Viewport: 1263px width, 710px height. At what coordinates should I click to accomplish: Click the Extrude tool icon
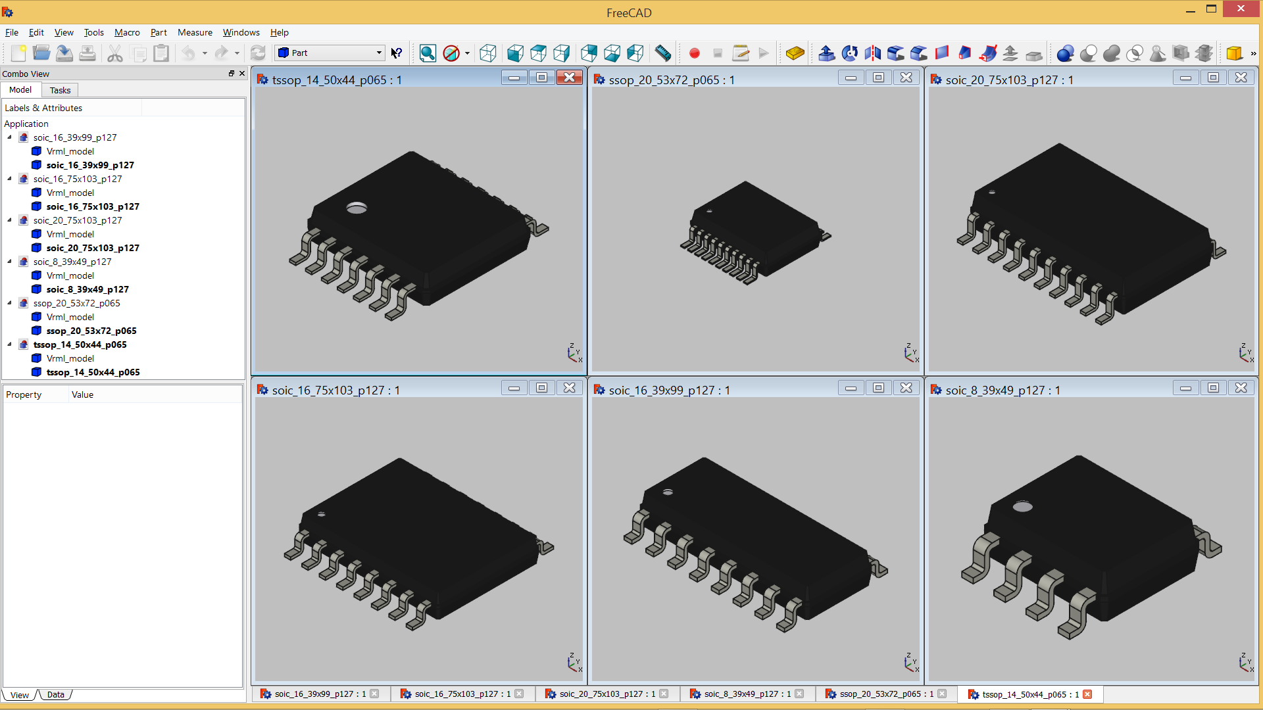[x=827, y=53]
